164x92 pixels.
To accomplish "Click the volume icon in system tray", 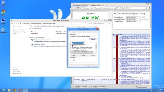I will click(x=155, y=90).
